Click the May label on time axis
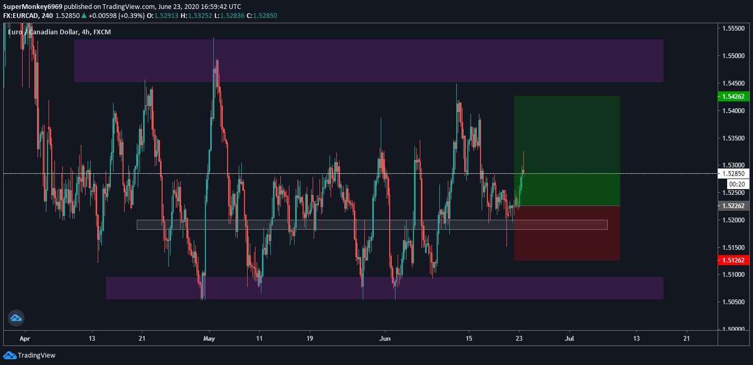Image resolution: width=753 pixels, height=365 pixels. click(210, 338)
